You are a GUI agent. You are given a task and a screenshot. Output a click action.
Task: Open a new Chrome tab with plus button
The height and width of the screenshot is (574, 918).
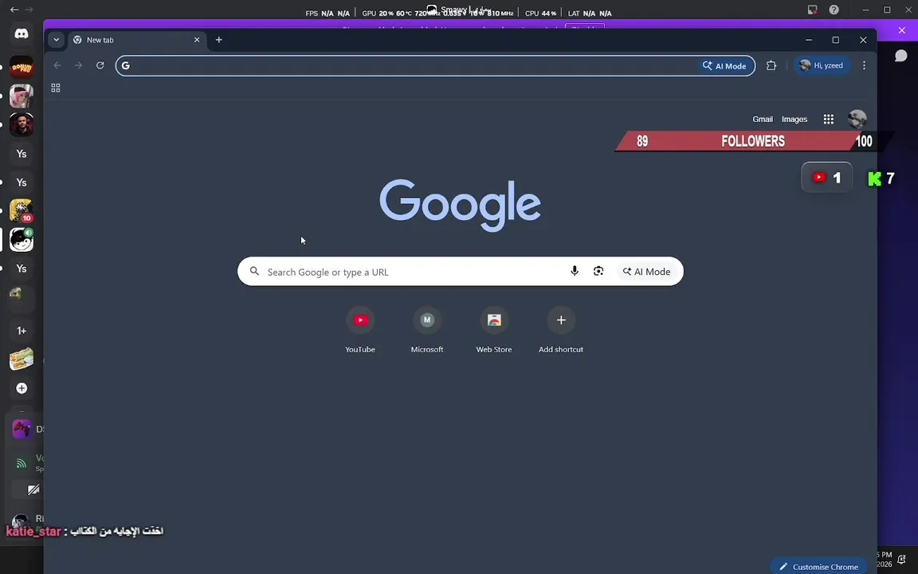point(219,40)
